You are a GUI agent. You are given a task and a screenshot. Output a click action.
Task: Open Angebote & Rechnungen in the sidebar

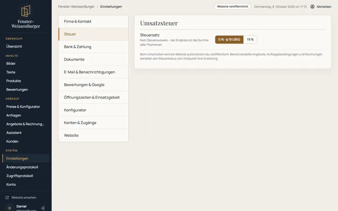click(x=26, y=124)
